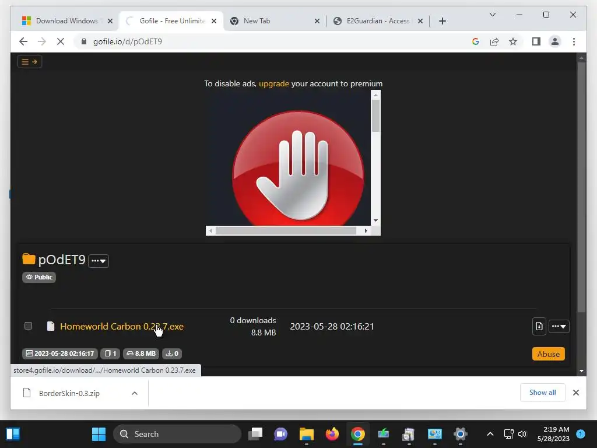Click the ad scroll down arrow

pyautogui.click(x=376, y=220)
